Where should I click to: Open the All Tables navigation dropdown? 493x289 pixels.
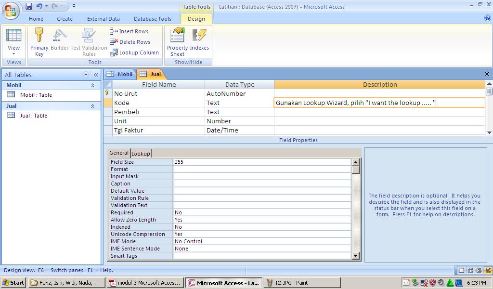tap(86, 75)
